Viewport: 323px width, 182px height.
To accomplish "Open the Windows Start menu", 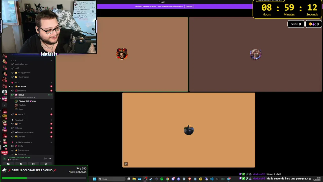I will tap(95, 179).
